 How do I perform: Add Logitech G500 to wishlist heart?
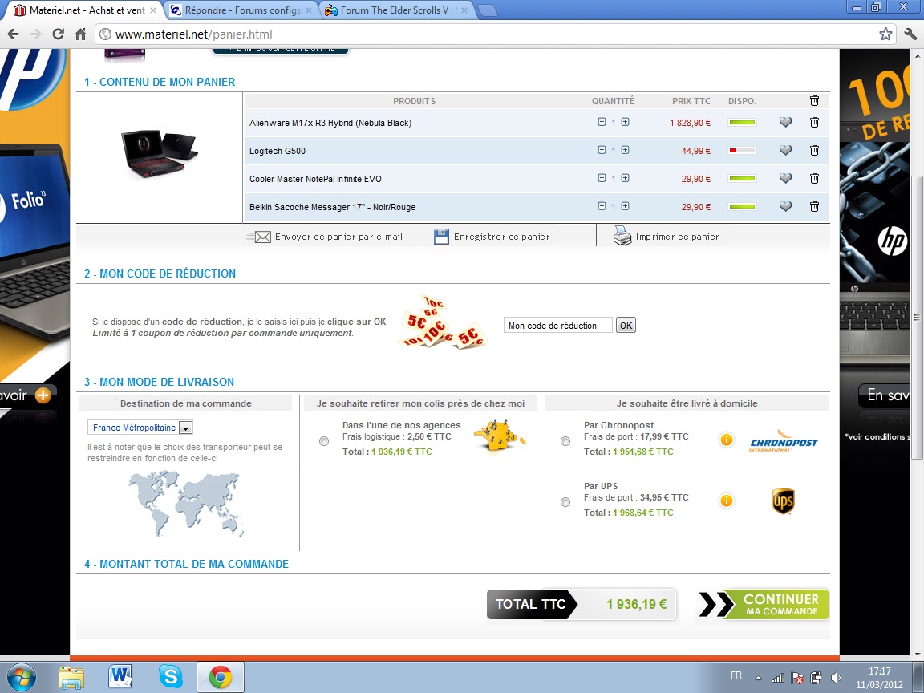tap(785, 151)
